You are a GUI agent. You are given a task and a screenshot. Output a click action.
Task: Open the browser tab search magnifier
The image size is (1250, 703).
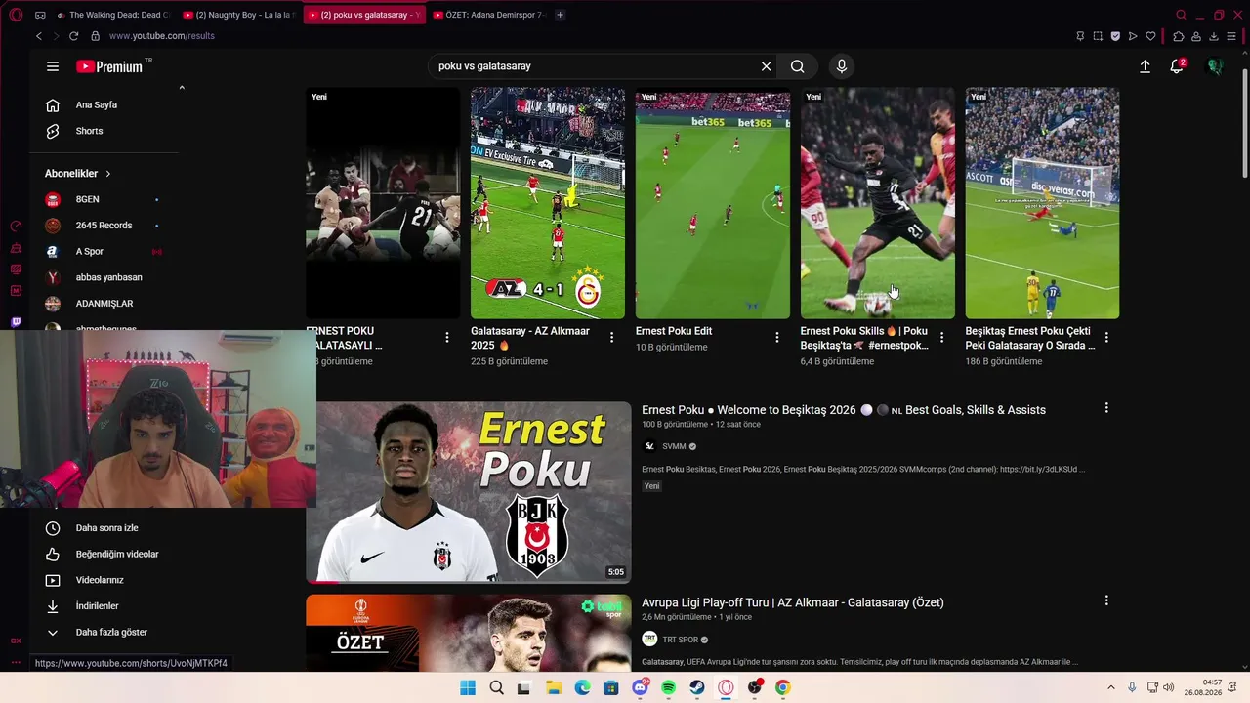coord(1181,15)
